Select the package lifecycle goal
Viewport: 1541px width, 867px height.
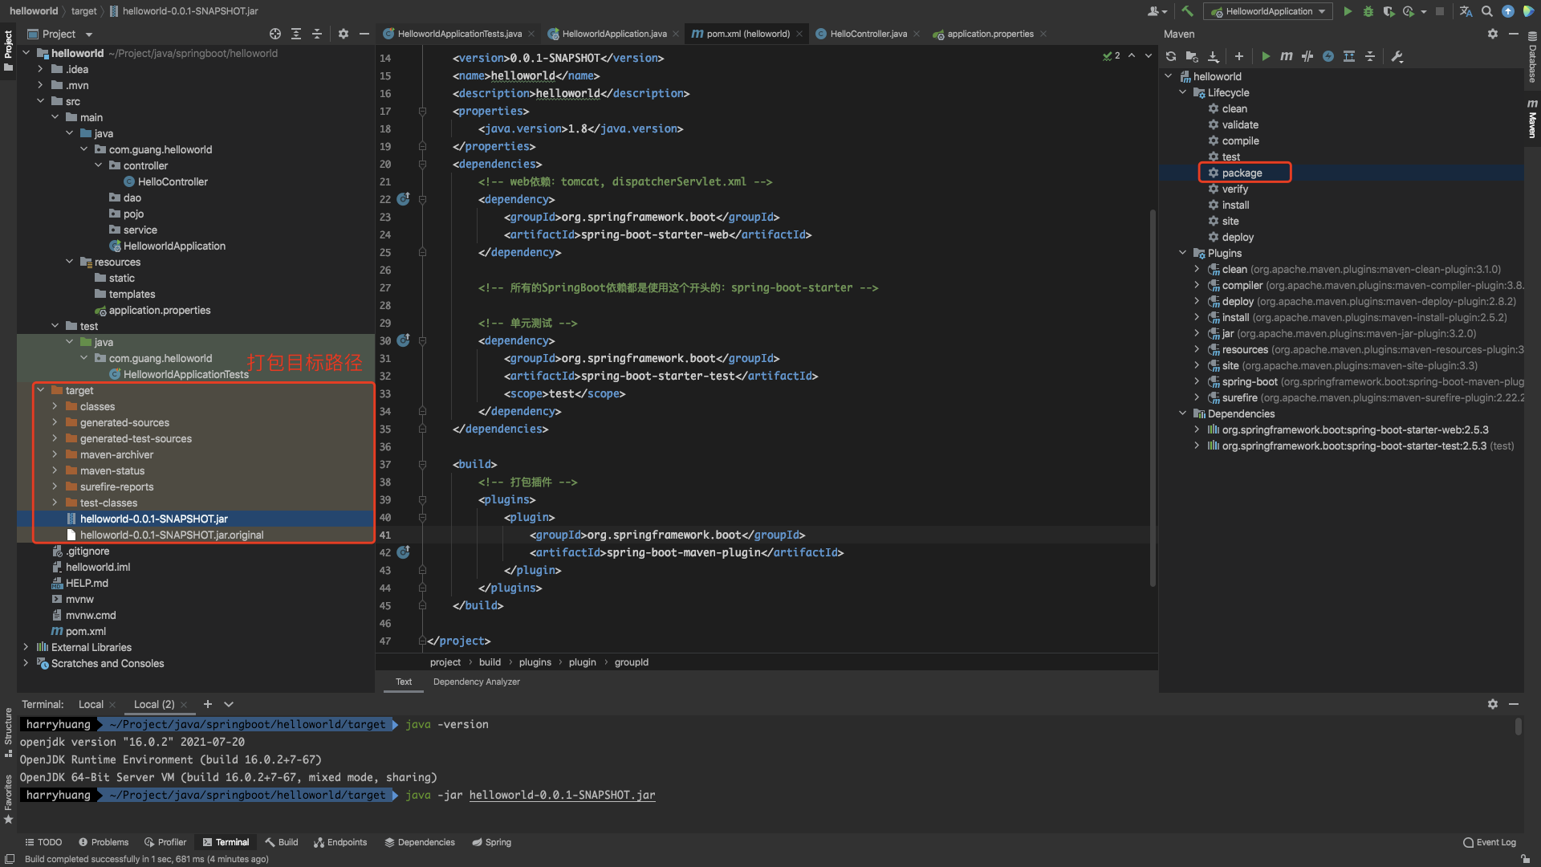point(1242,173)
